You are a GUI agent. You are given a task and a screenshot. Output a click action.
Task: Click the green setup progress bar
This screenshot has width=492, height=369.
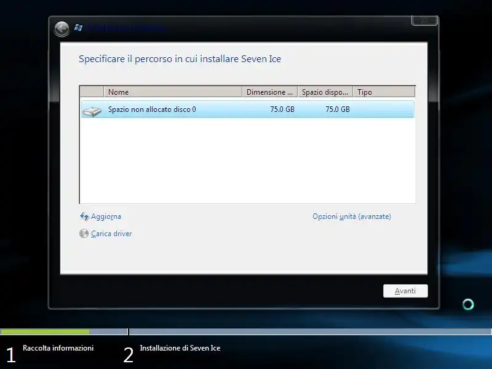point(44,331)
